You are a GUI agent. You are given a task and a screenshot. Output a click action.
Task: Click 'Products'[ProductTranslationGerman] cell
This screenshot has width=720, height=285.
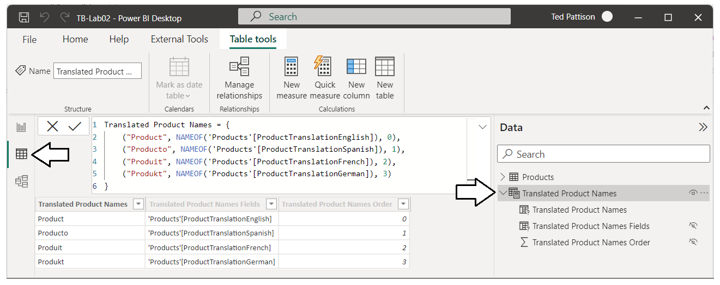click(x=212, y=262)
